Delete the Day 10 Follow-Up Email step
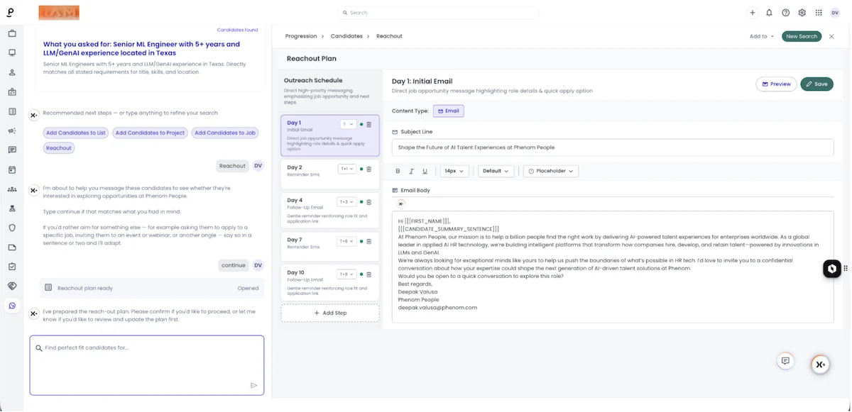852x412 pixels. tap(369, 274)
